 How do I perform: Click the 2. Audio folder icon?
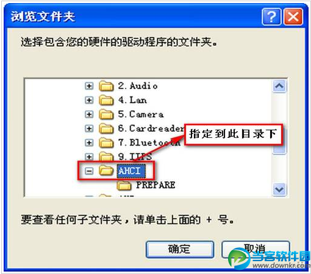pos(106,86)
